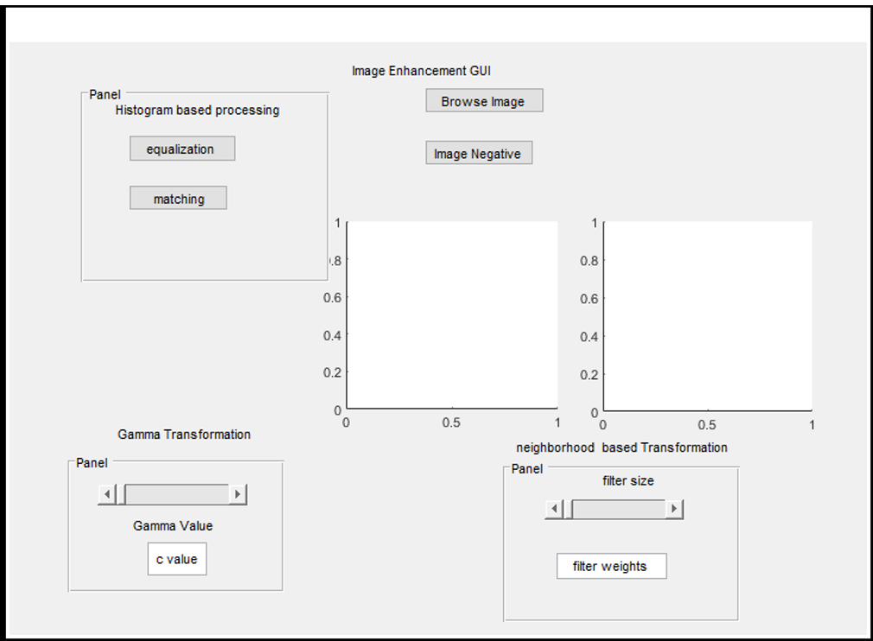Open the c value setting
The width and height of the screenshot is (873, 641).
pyautogui.click(x=176, y=559)
